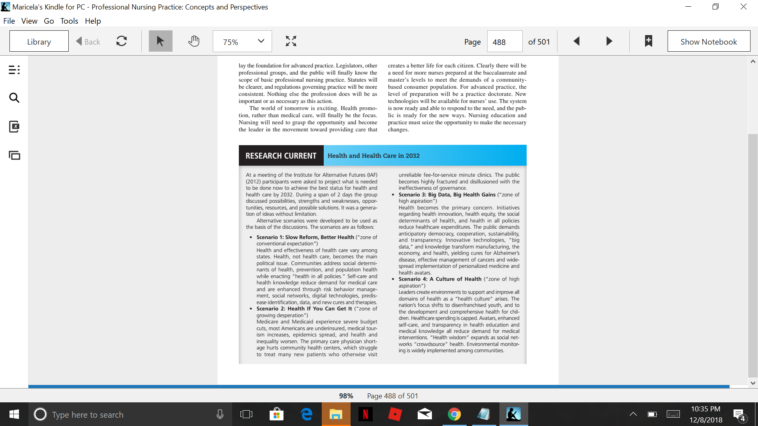Screen dimensions: 758x426
Task: Open the tilted notebook app in taskbar
Action: 484,414
